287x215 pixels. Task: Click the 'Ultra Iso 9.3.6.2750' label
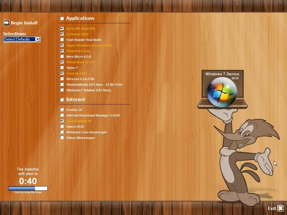tap(80, 79)
